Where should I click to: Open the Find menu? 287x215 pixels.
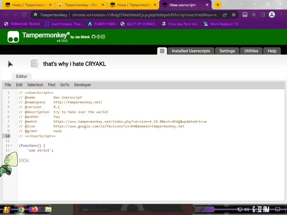pos(52,85)
